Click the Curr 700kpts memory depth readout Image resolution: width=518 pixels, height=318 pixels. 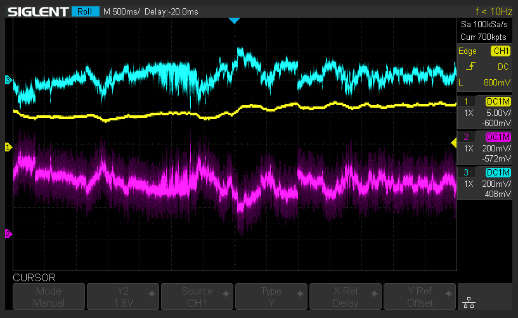tap(483, 37)
